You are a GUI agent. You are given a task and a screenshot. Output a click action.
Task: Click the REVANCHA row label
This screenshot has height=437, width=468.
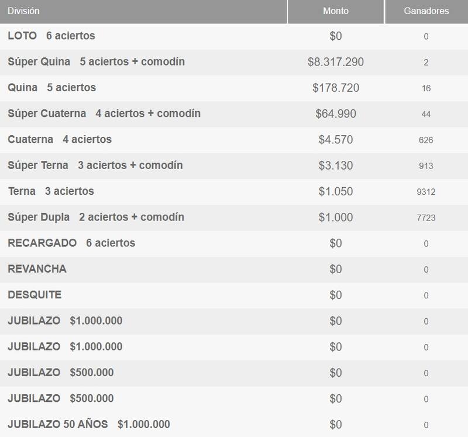point(37,269)
